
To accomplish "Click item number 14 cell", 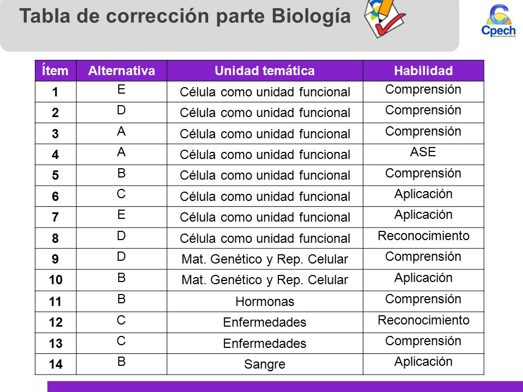I will coord(56,364).
